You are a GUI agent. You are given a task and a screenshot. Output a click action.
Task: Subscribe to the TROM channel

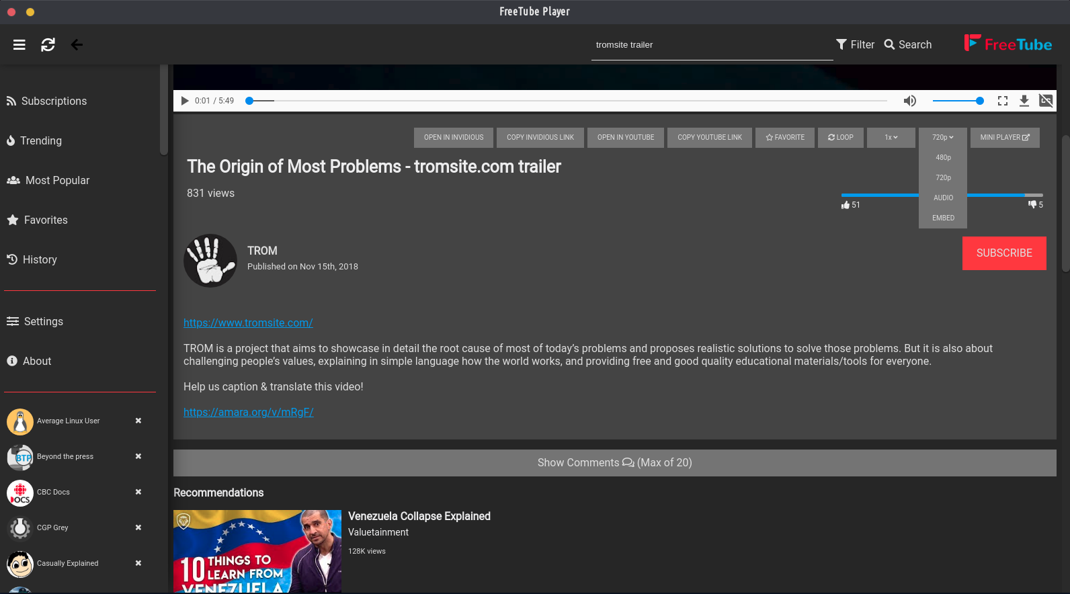(x=1003, y=253)
